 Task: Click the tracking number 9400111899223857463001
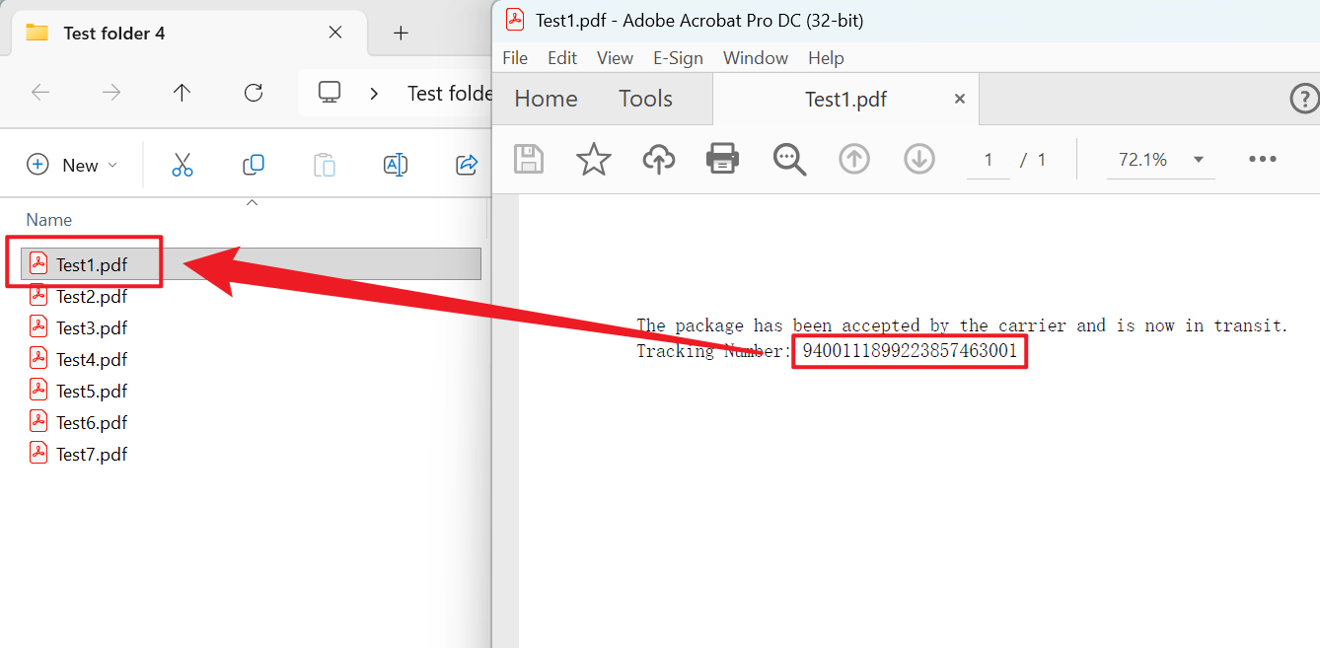910,351
